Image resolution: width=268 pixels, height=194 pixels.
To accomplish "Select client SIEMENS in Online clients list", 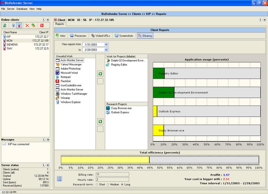I will (x=26, y=45).
